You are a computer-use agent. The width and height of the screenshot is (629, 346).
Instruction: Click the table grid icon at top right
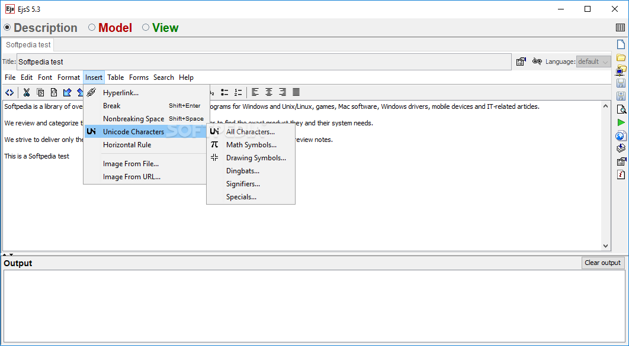[620, 28]
